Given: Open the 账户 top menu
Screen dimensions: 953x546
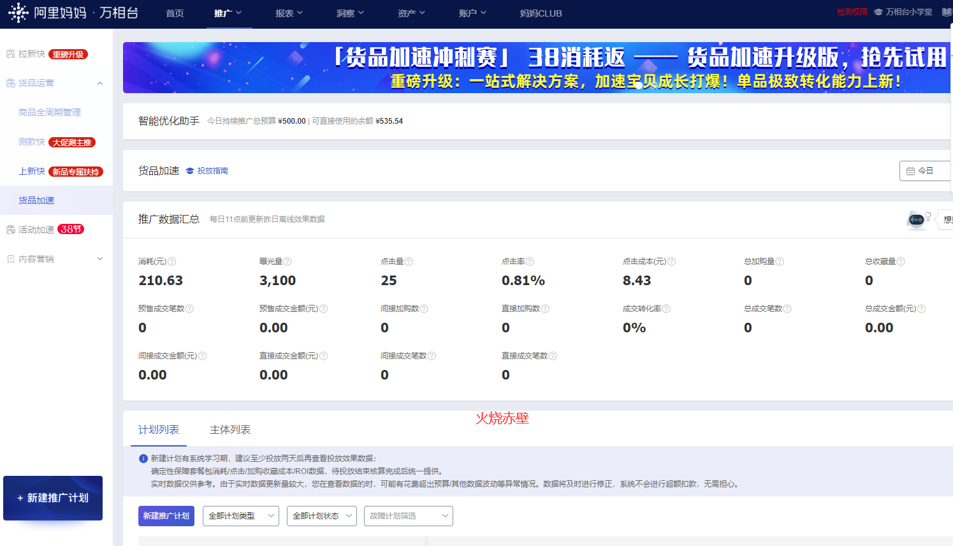Looking at the screenshot, I should click(x=472, y=13).
